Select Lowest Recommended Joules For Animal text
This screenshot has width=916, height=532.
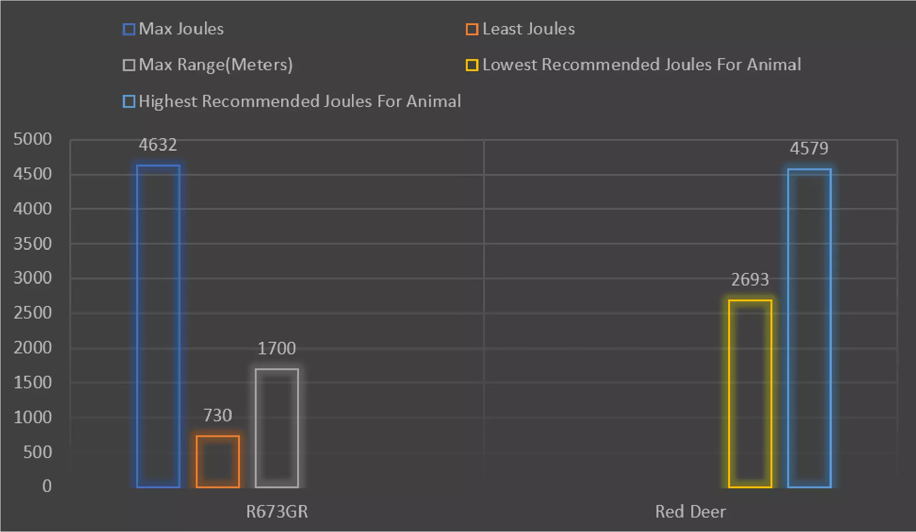[x=642, y=65]
